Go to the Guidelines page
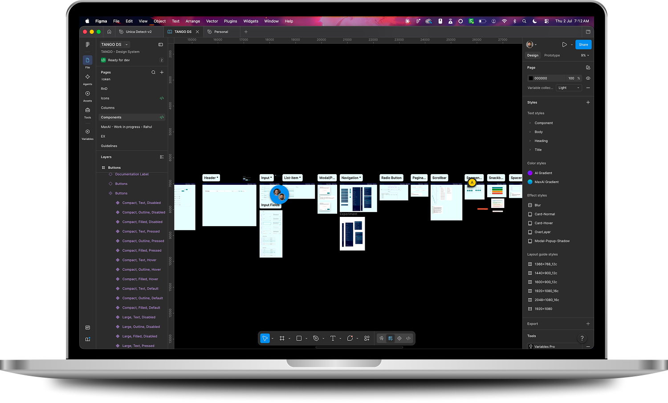The image size is (668, 403). click(x=109, y=146)
